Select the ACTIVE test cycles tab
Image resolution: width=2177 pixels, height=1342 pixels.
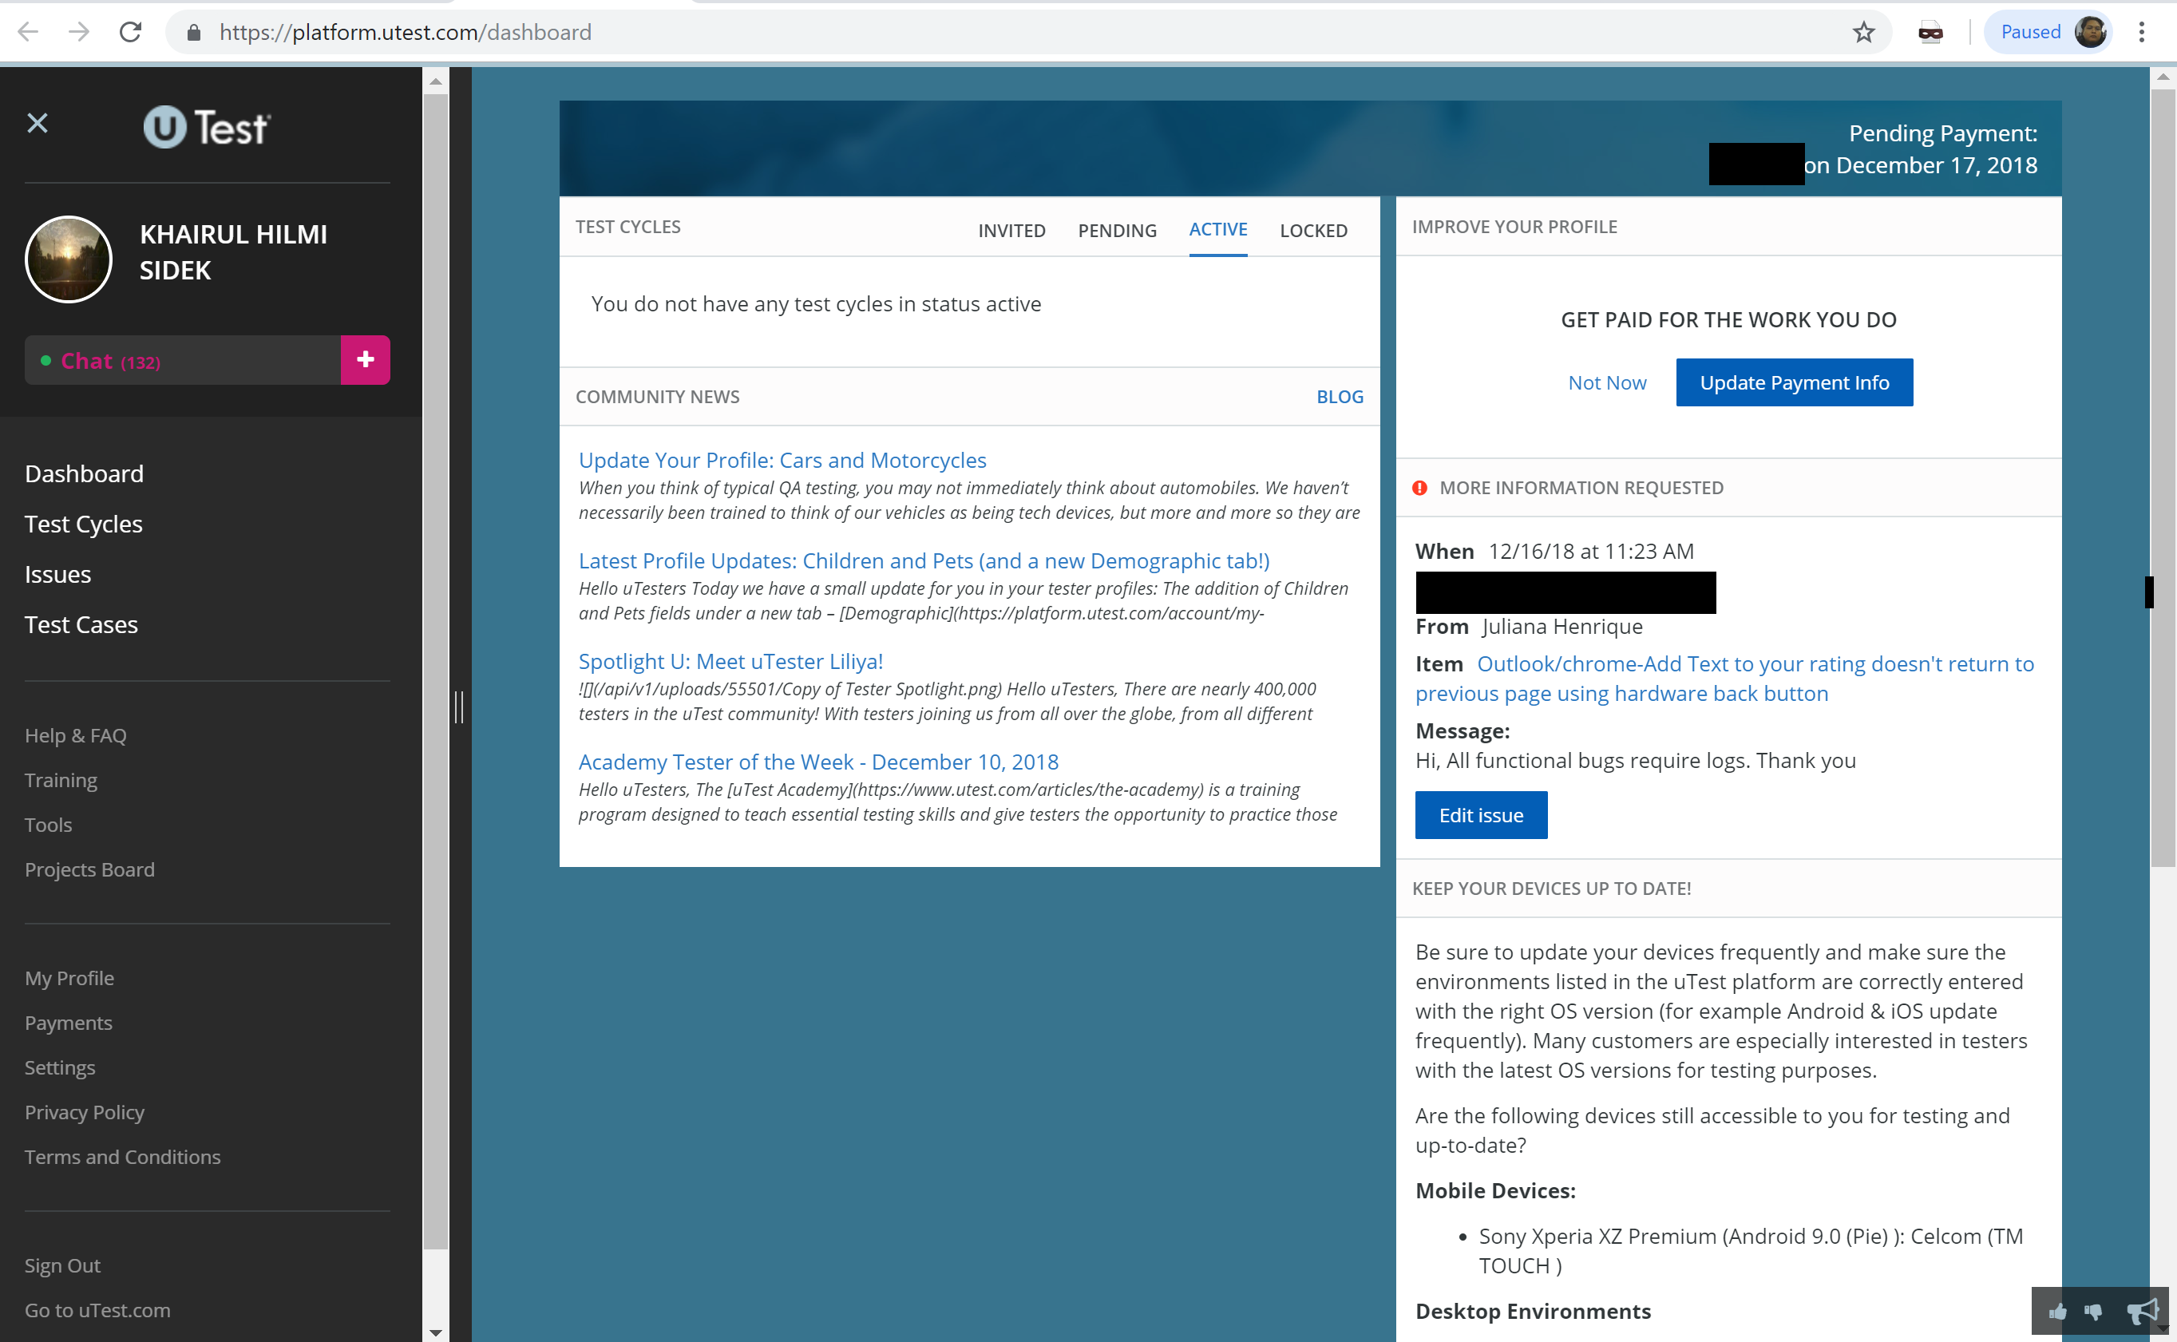point(1217,229)
